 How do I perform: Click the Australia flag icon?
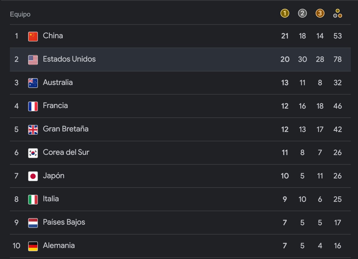33,83
